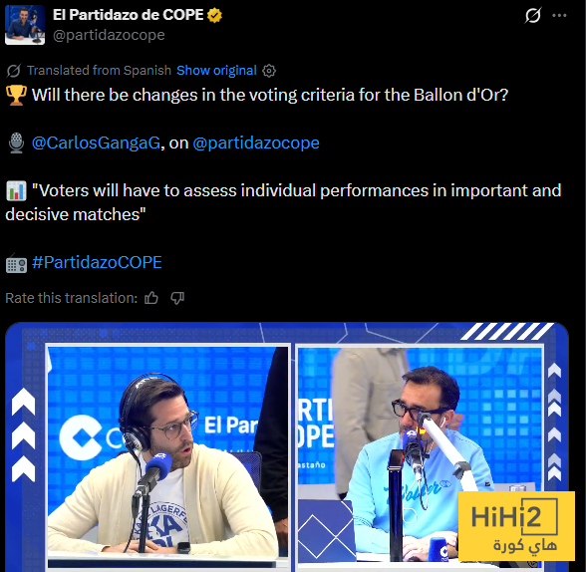Open the #PartidazoCOPE hashtag
The image size is (586, 572).
(x=97, y=262)
